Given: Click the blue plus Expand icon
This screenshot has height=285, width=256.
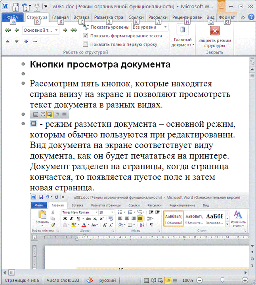Looking at the screenshot, I should (26, 42).
